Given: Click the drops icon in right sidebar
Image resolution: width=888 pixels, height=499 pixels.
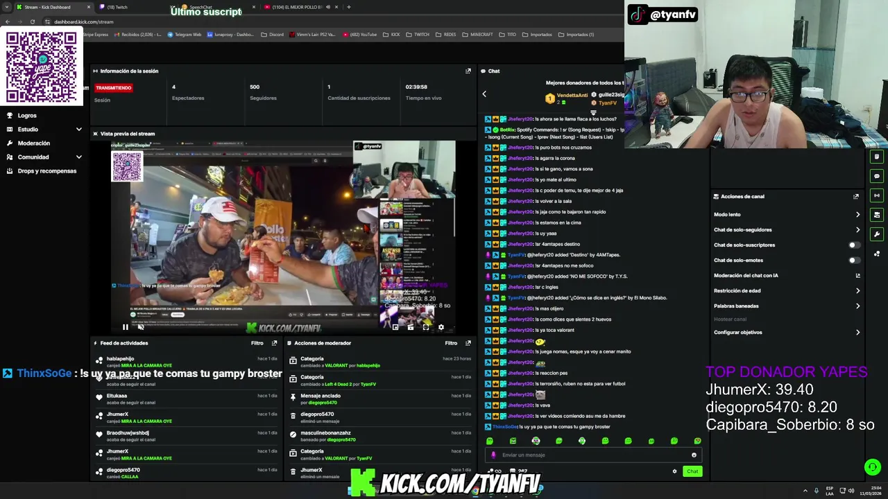Looking at the screenshot, I should (x=877, y=254).
